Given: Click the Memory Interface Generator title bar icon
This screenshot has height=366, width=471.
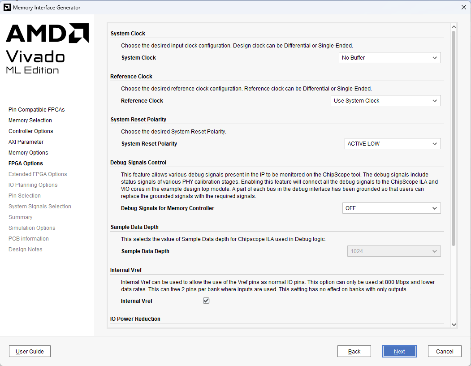Looking at the screenshot, I should click(x=7, y=7).
